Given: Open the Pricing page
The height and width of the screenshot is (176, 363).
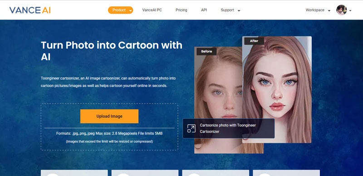Looking at the screenshot, I should (x=181, y=10).
